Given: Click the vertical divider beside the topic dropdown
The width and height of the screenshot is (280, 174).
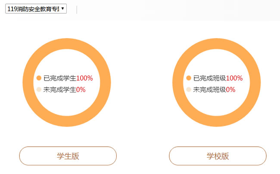Looking at the screenshot, I should [x=77, y=9].
